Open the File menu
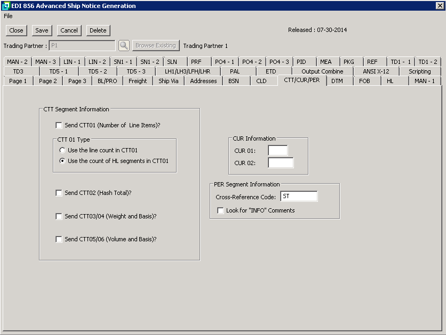This screenshot has height=335, width=446. (x=8, y=16)
